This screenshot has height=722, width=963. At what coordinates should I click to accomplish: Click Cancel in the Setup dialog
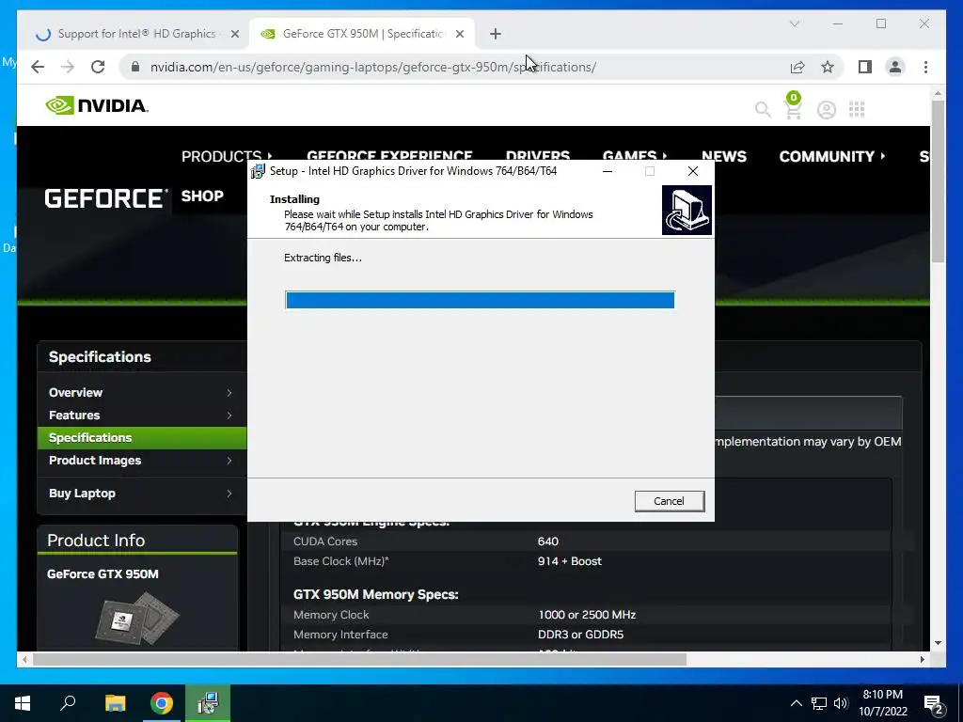pyautogui.click(x=670, y=501)
